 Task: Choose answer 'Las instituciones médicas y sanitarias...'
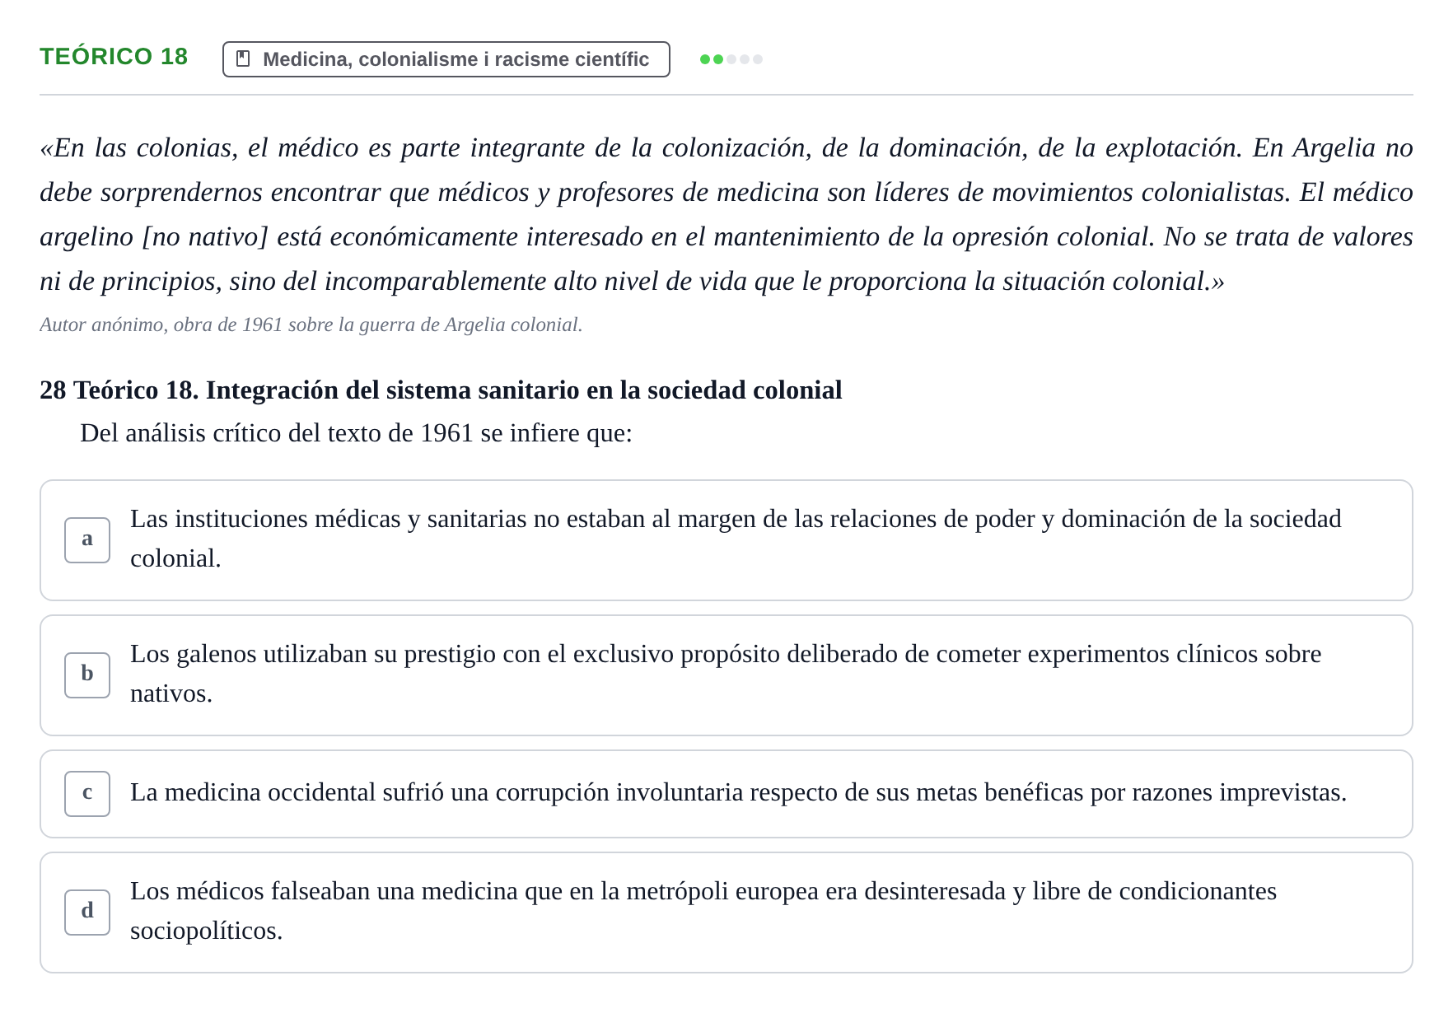(726, 540)
